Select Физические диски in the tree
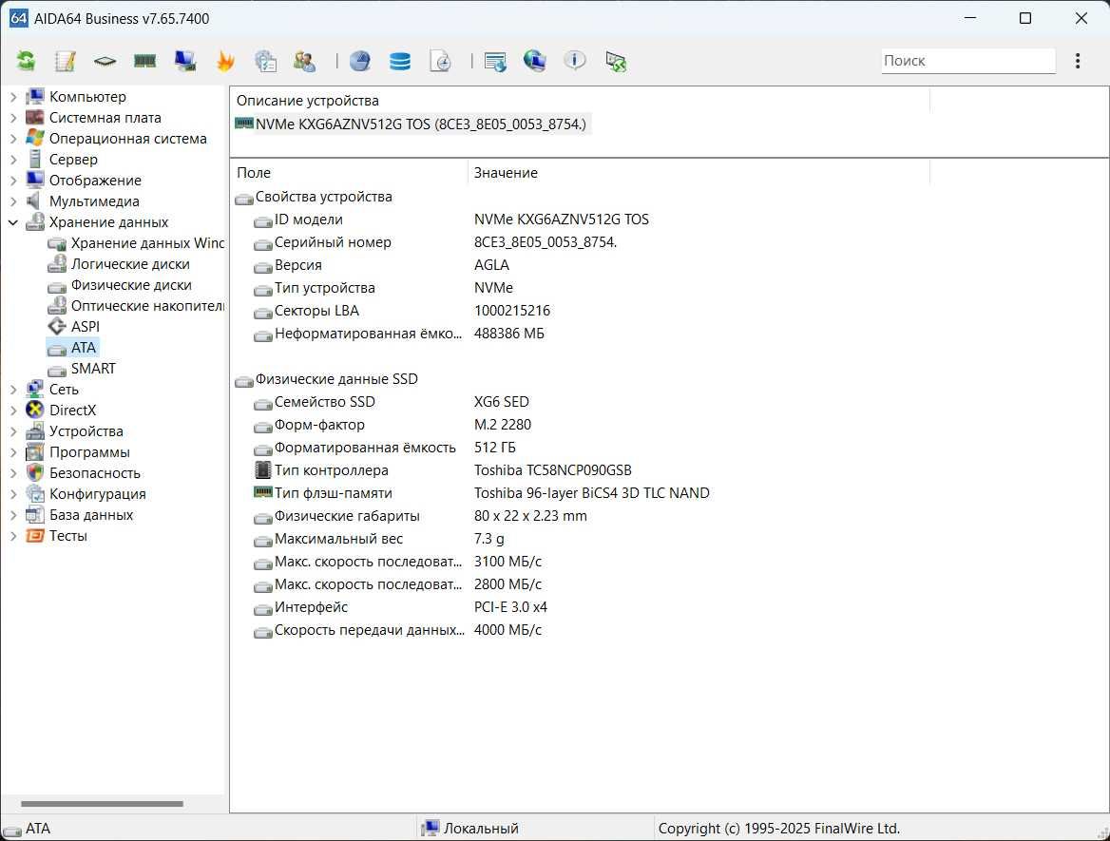The height and width of the screenshot is (841, 1110). [131, 284]
